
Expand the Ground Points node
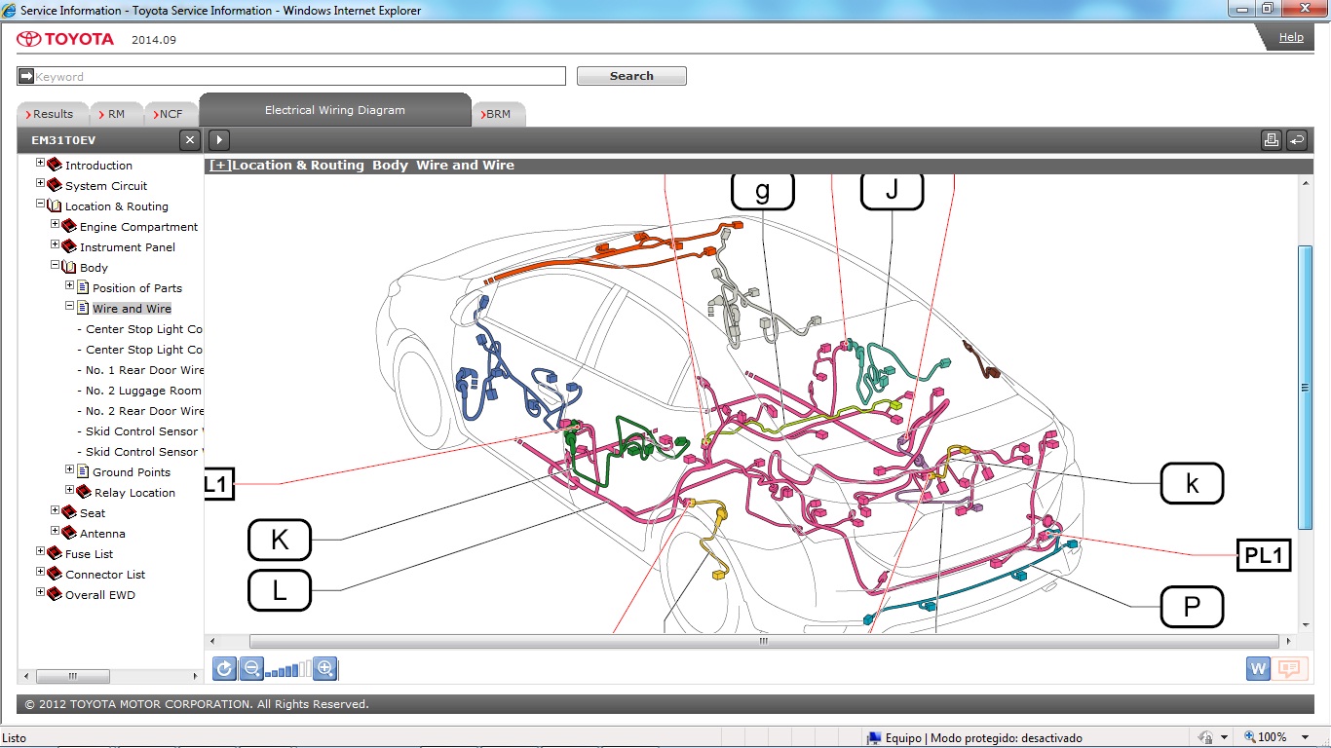click(x=70, y=470)
